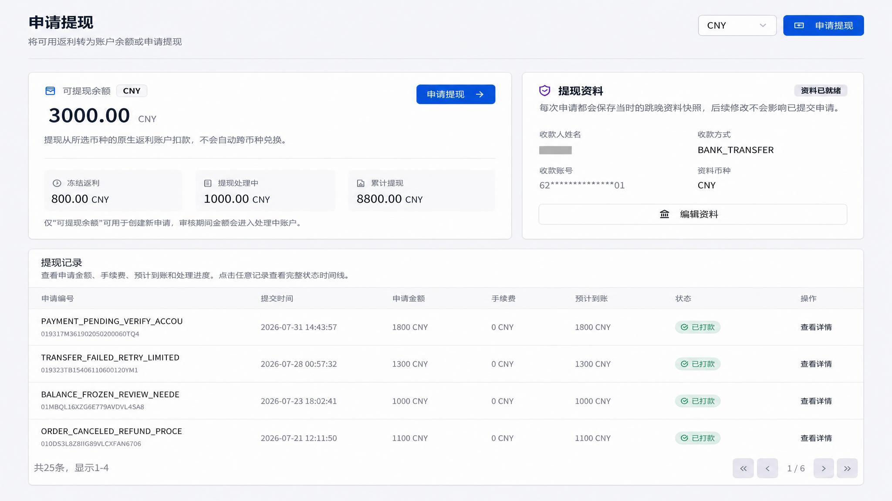Click ID 010DS3L8Z8IIG89VLCXFAN6706
Viewport: 892px width, 501px height.
(91, 444)
